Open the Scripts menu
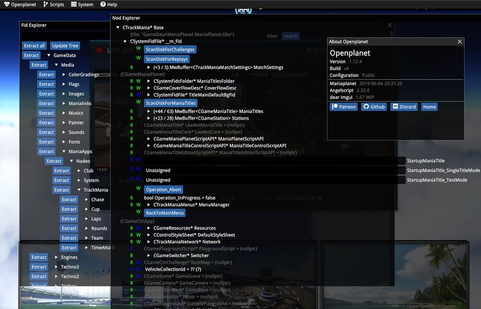 coord(54,5)
